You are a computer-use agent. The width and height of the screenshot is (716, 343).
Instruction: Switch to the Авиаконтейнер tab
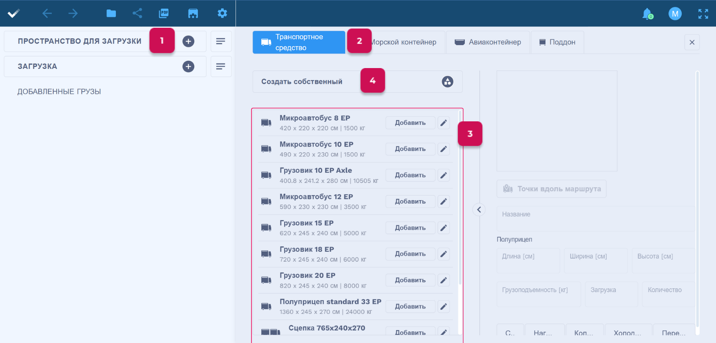[x=488, y=42]
